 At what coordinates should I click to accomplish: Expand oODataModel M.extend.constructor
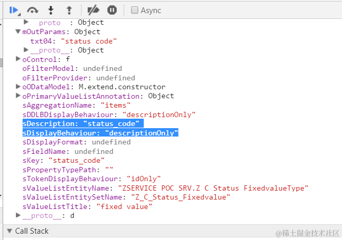pyautogui.click(x=18, y=87)
